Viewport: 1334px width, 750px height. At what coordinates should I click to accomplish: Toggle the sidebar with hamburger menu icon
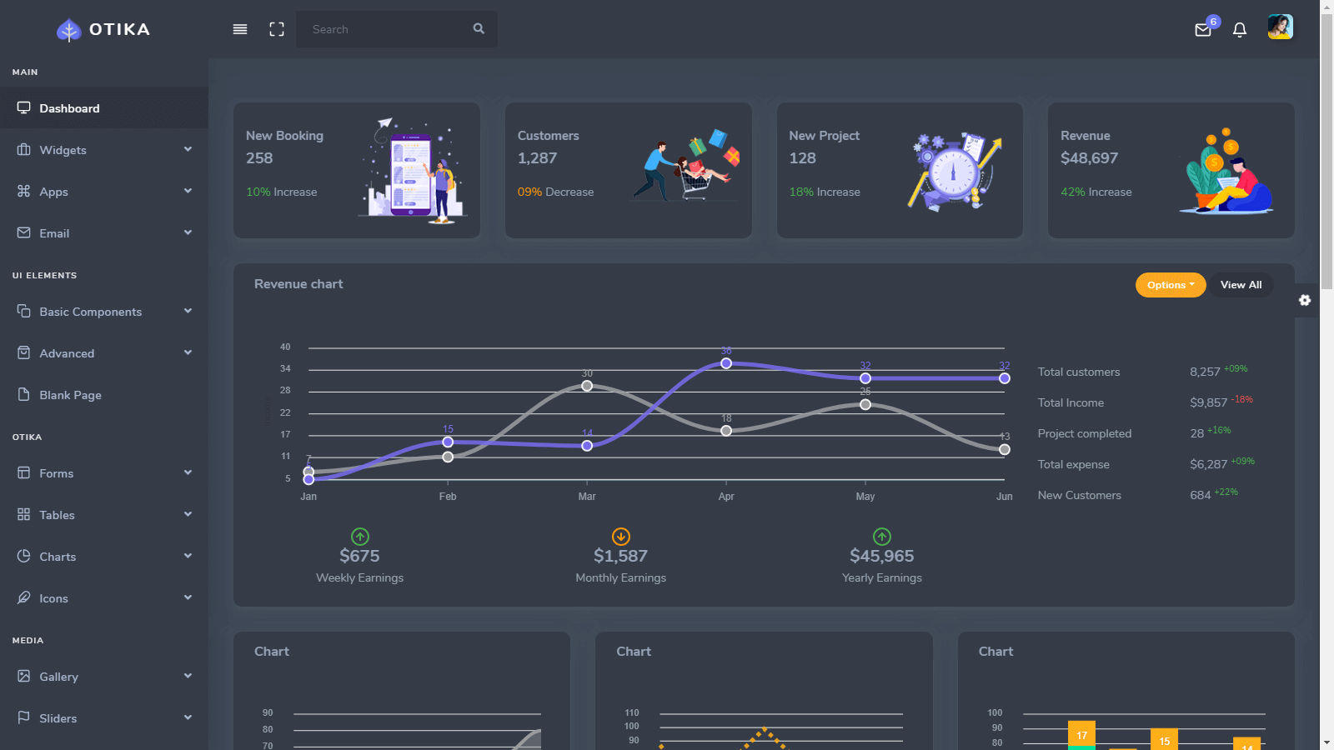pyautogui.click(x=240, y=29)
